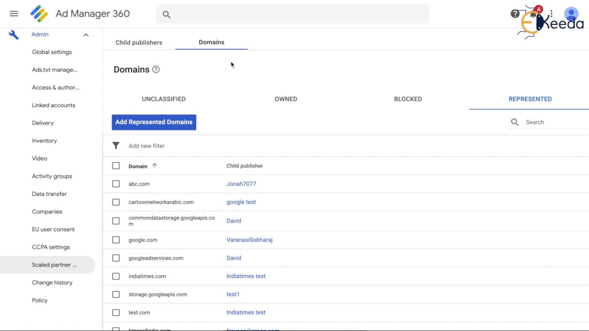The height and width of the screenshot is (331, 589).
Task: Check the google.com row checkbox
Action: [x=116, y=240]
